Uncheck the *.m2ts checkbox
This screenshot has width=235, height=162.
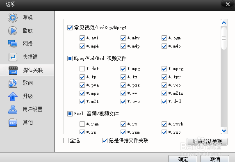coord(164,94)
